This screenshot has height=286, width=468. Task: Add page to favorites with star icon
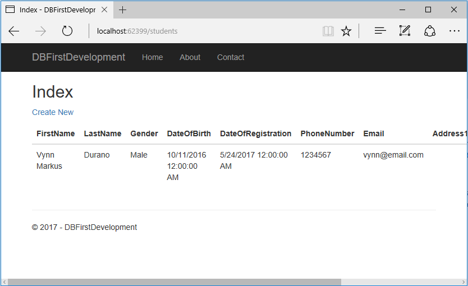pyautogui.click(x=346, y=31)
